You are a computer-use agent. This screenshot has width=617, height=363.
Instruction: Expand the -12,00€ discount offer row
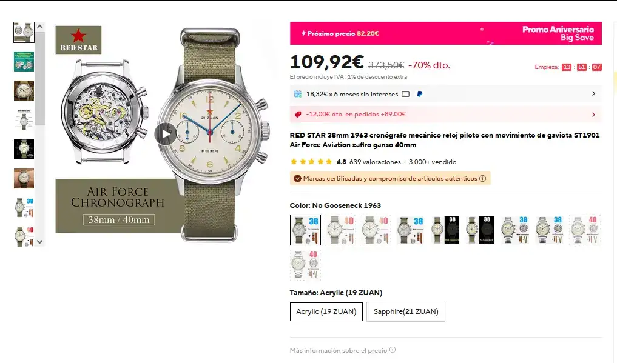coord(593,114)
